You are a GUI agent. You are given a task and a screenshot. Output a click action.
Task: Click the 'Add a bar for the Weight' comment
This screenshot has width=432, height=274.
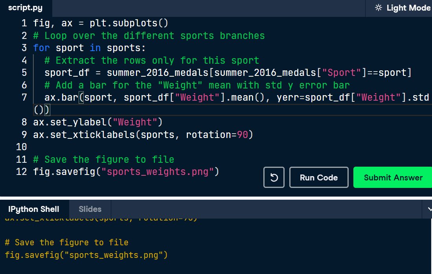point(197,85)
